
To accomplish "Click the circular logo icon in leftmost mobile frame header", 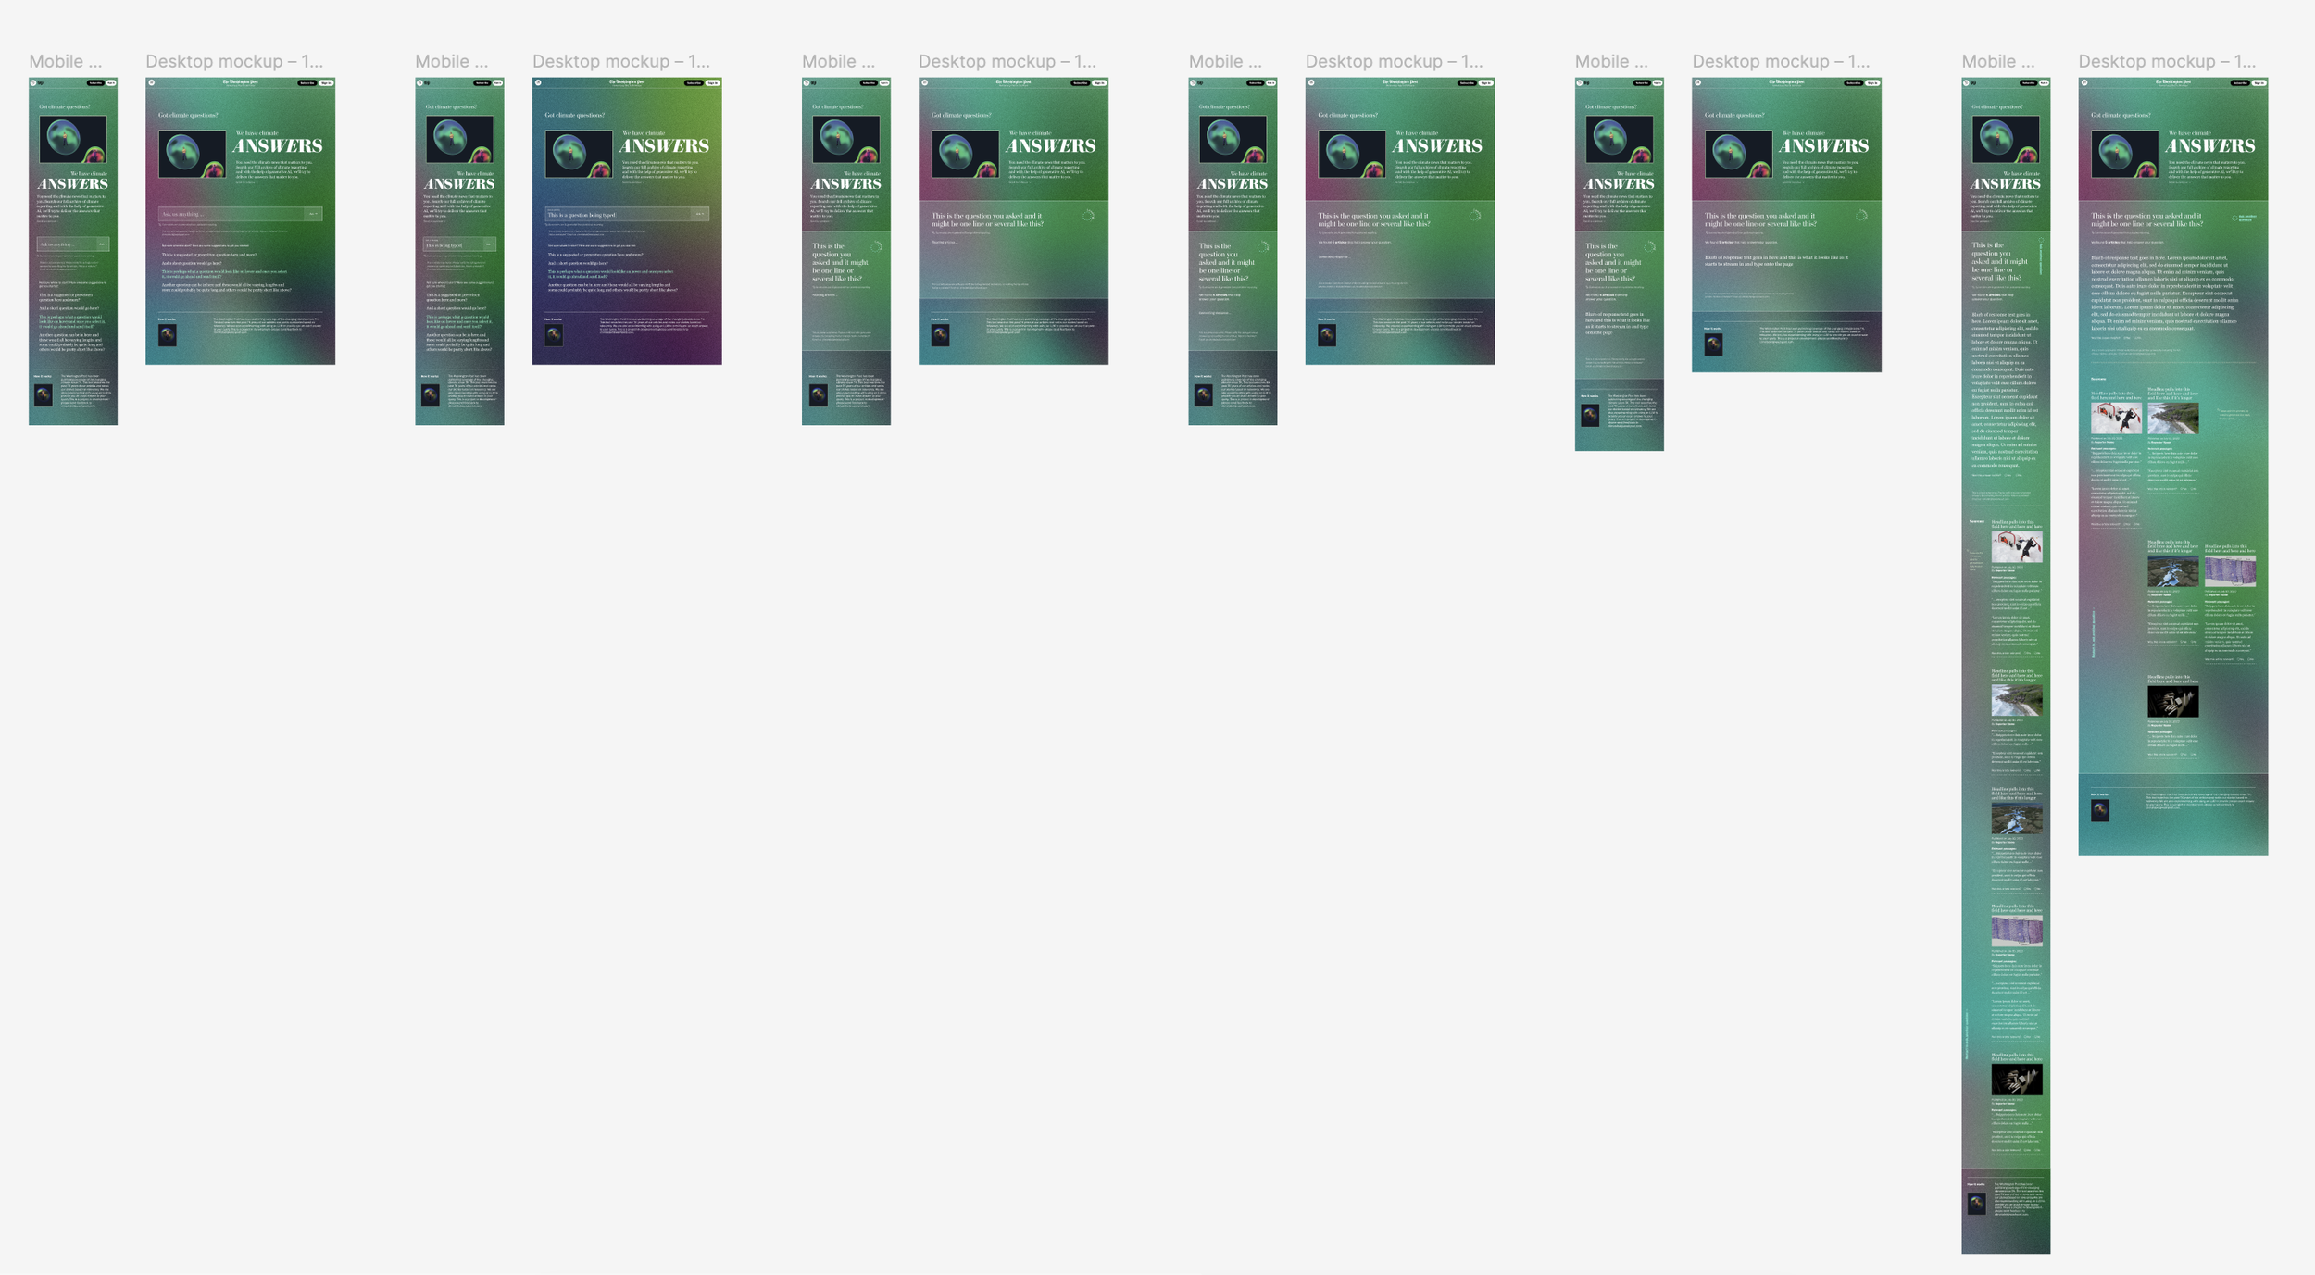I will tap(33, 83).
